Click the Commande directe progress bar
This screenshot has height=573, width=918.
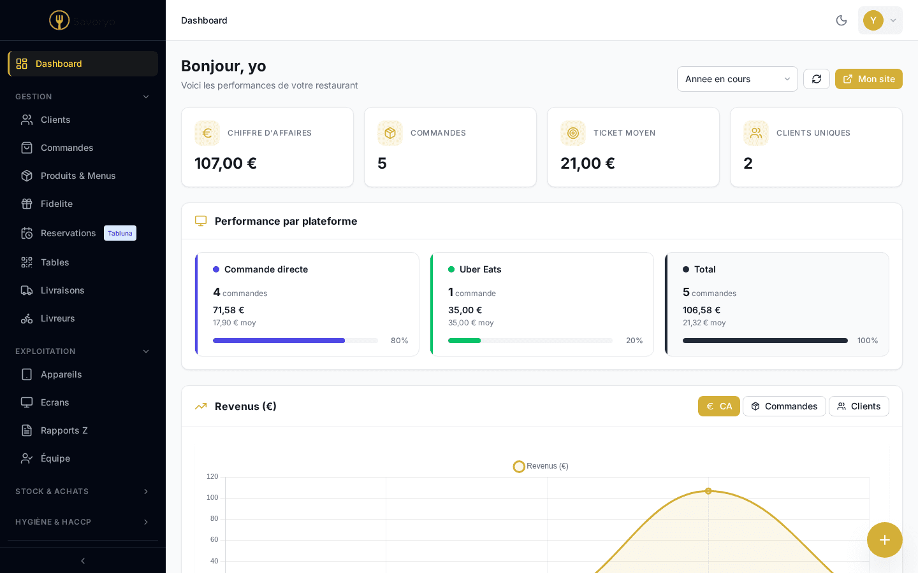tap(295, 341)
